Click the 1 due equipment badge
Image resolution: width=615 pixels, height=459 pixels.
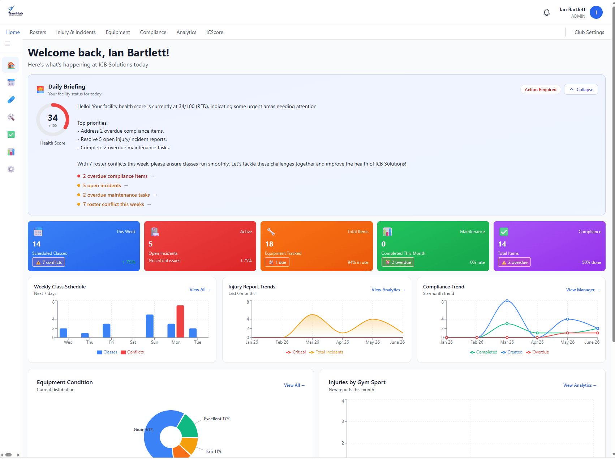(x=277, y=262)
